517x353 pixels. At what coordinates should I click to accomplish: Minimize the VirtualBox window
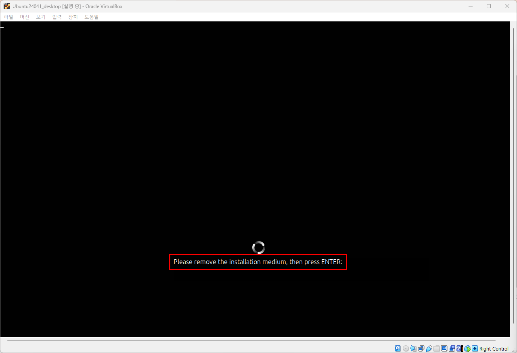pos(470,6)
